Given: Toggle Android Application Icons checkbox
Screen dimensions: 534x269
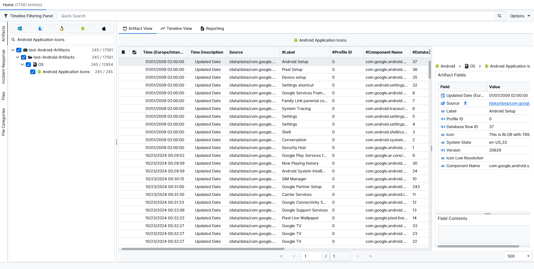Looking at the screenshot, I should coord(33,72).
